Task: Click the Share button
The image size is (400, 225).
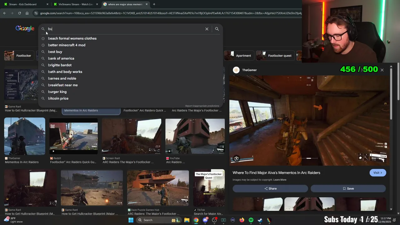Action: coord(270,188)
